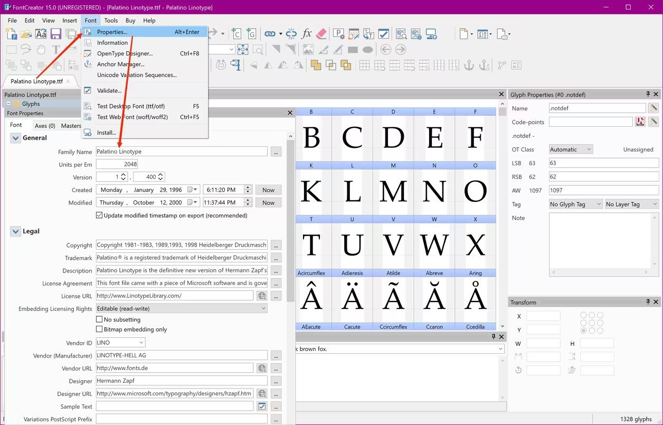Viewport: 663px width, 425px height.
Task: Click the Test Web Font abc globe icon
Action: 416,34
